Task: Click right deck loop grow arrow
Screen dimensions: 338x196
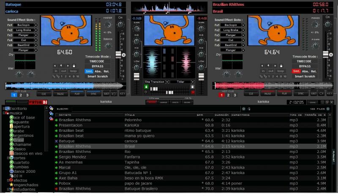Action: [x=275, y=66]
